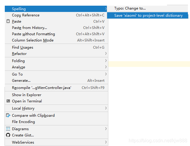Recompile '...gWenController.java' menu item
The image size is (190, 146).
[x=56, y=88]
